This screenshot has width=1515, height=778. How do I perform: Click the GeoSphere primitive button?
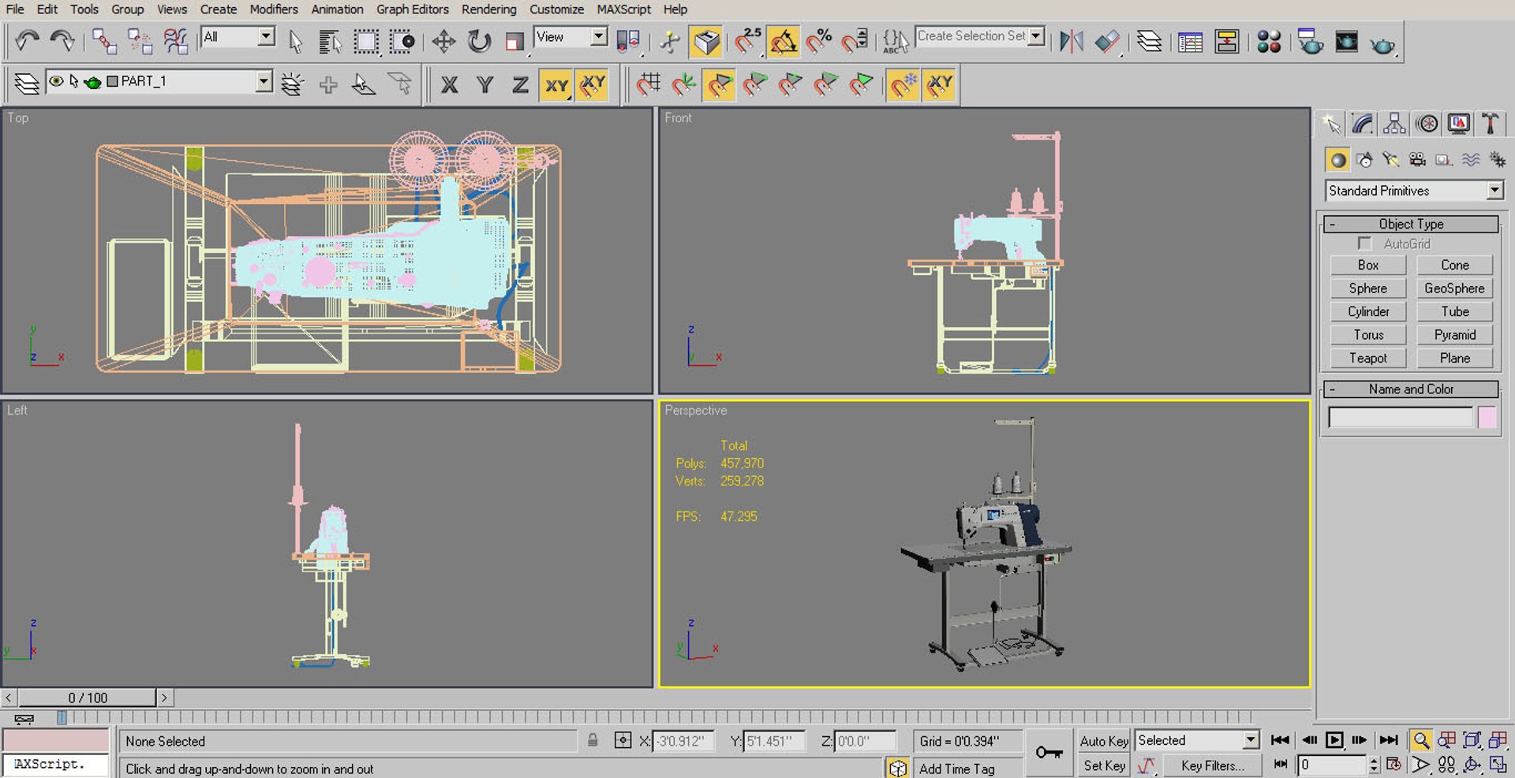click(x=1454, y=288)
